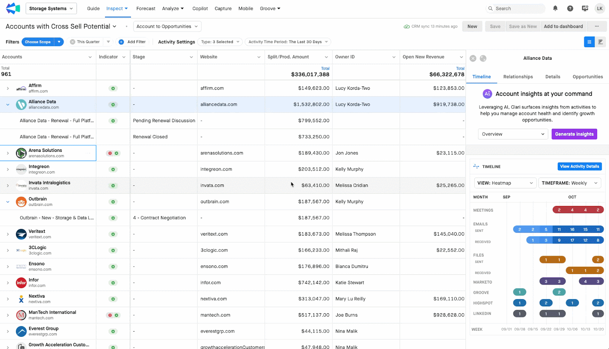The height and width of the screenshot is (349, 609).
Task: Open the more options ellipsis button
Action: tap(597, 26)
